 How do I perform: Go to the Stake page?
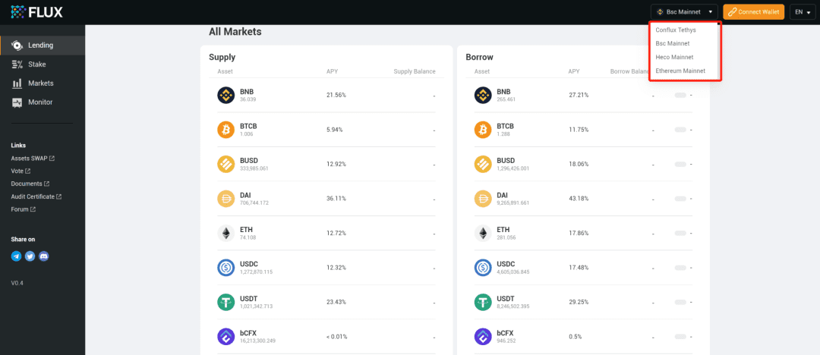coord(43,64)
